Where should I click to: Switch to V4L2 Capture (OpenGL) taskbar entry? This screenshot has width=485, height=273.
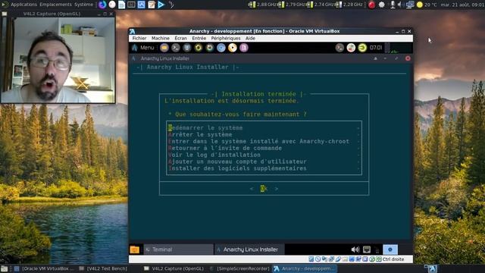coord(174,268)
